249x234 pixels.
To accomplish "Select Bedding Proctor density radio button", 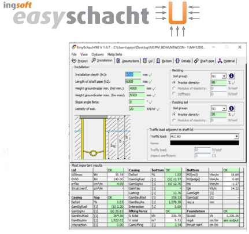I will [x=174, y=83].
